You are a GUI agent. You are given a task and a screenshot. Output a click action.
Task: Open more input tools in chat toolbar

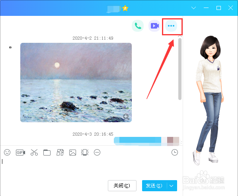tap(97, 152)
